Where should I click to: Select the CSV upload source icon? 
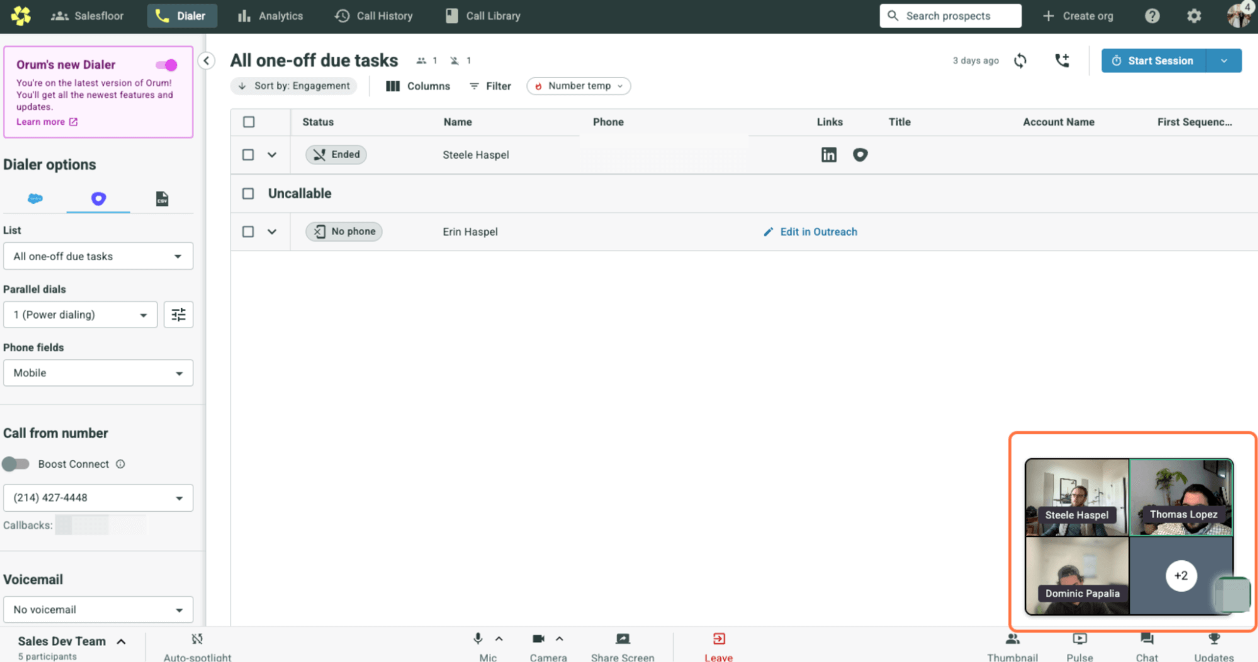click(162, 199)
